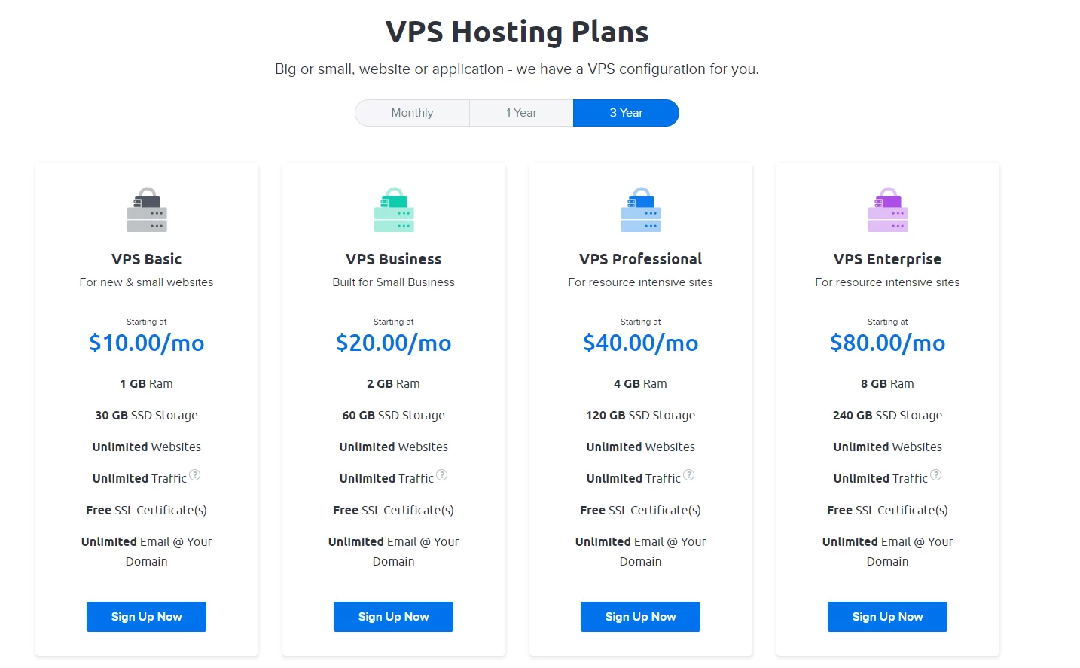Click the VPS Enterprise purple server icon
This screenshot has width=1080, height=668.
click(x=888, y=210)
